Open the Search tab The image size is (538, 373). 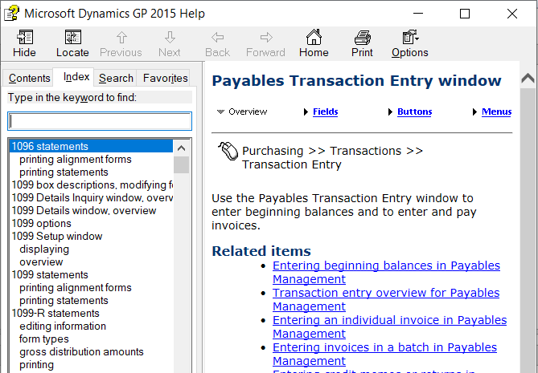pyautogui.click(x=116, y=79)
